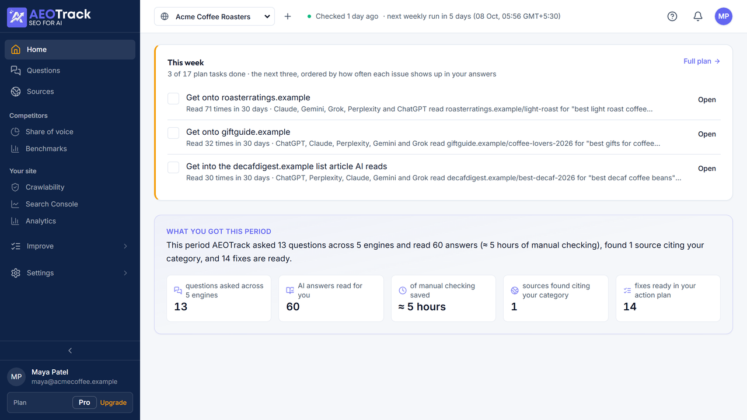The height and width of the screenshot is (420, 747).
Task: Click the Questions chat bubbles icon
Action: pyautogui.click(x=16, y=71)
